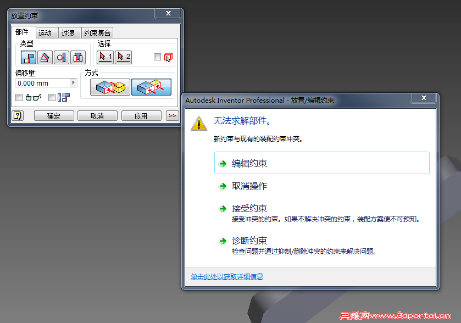Screen dimensions: 461x323
Task: Enable the pick part first checkbox
Action: pyautogui.click(x=156, y=58)
